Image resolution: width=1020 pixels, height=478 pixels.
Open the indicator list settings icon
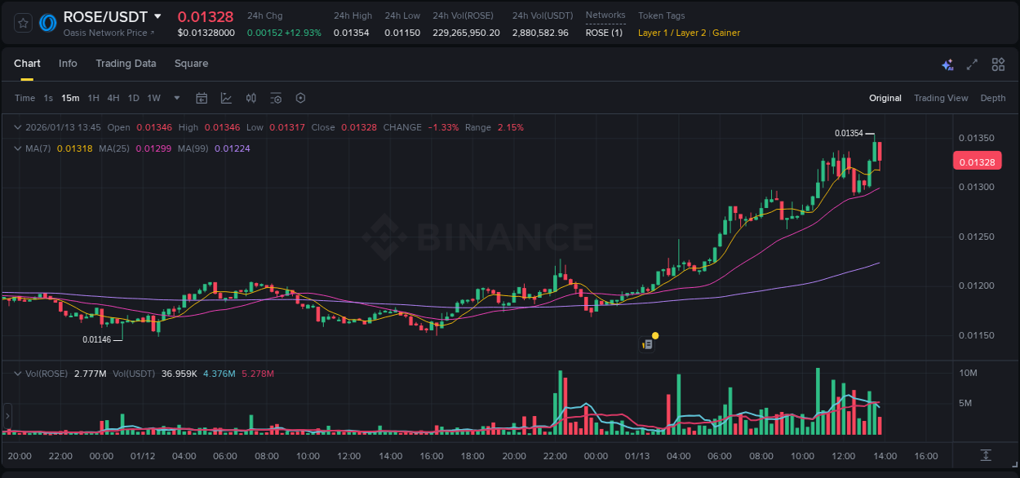pos(276,97)
